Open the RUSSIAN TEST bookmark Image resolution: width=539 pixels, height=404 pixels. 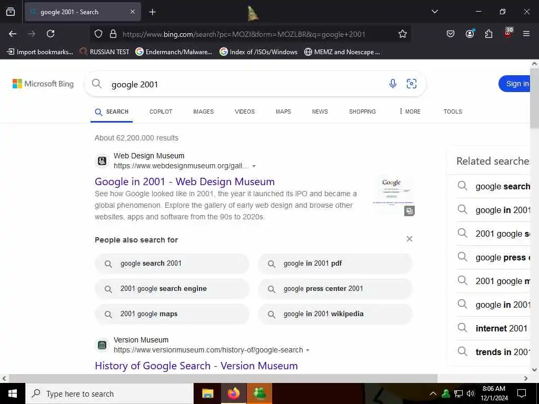coord(104,52)
